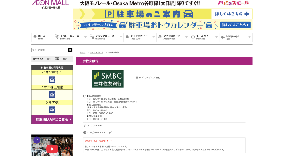Viewport: 294px width, 156px height.
Task: Click the 駐車場MAPはこちら button
Action: 52,120
